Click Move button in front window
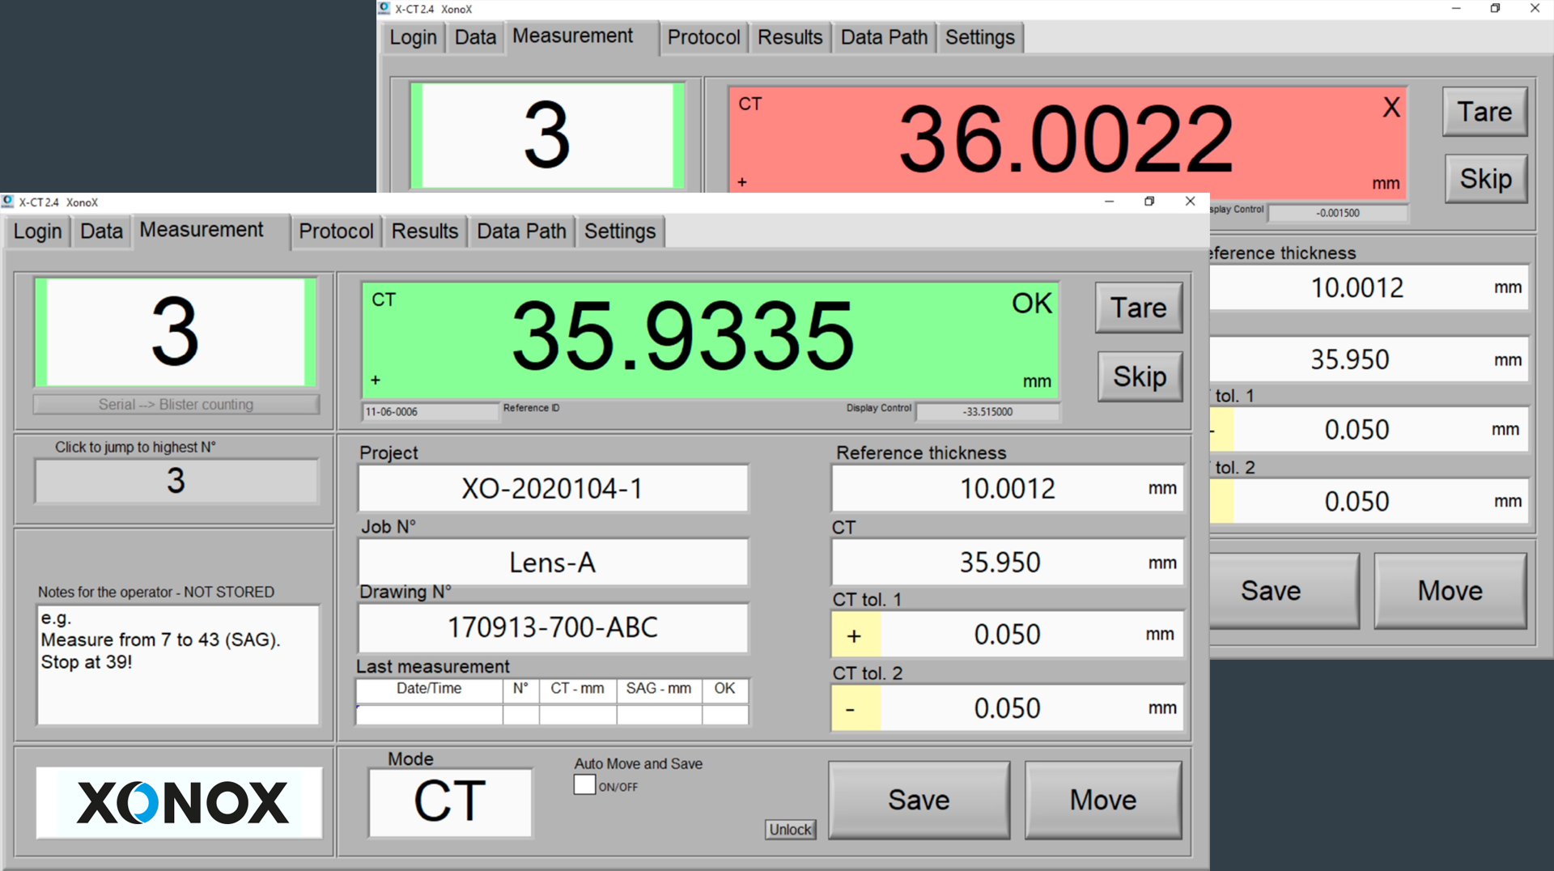Screen dimensions: 1554x871 tap(1103, 800)
